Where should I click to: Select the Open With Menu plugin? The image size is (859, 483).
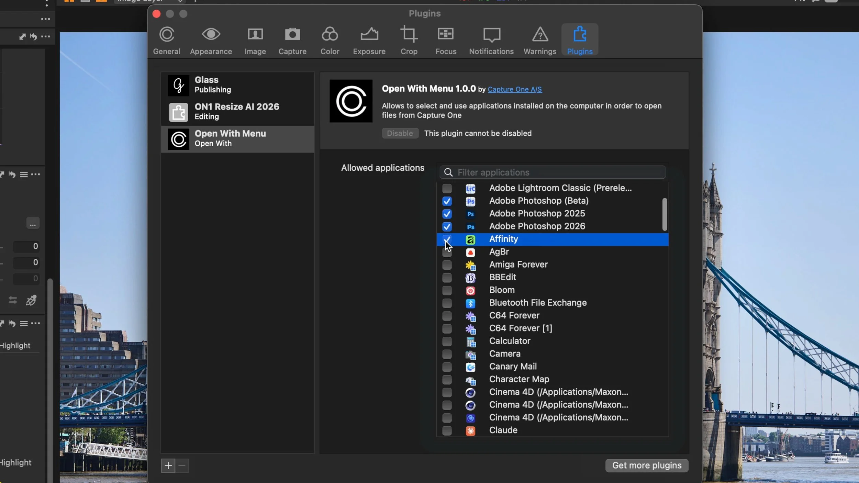[238, 139]
